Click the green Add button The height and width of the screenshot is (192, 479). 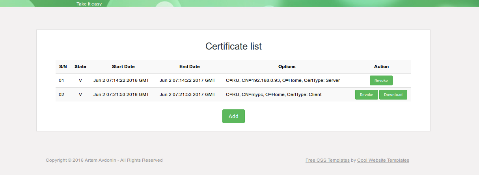(x=233, y=116)
